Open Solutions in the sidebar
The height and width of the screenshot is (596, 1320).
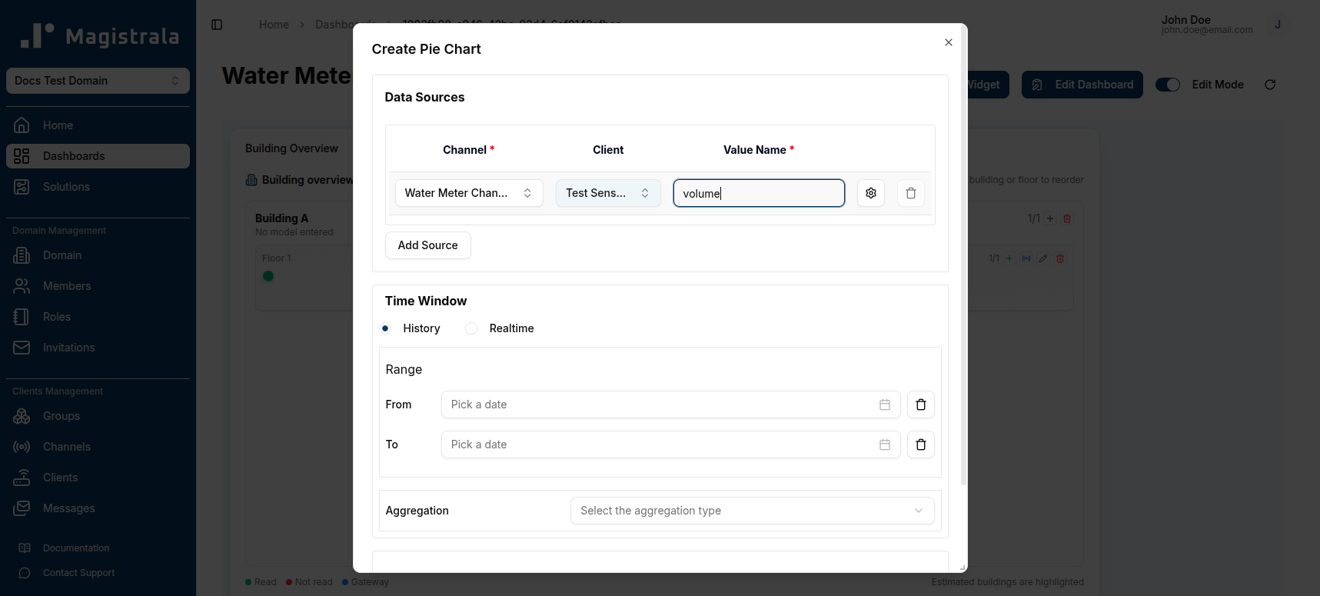pos(98,187)
